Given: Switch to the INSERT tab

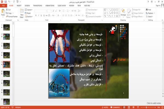Looking at the screenshot, I should coord(19,6).
